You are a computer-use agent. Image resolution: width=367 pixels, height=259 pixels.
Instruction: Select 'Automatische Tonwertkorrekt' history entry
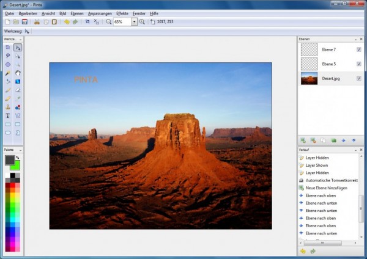330,180
